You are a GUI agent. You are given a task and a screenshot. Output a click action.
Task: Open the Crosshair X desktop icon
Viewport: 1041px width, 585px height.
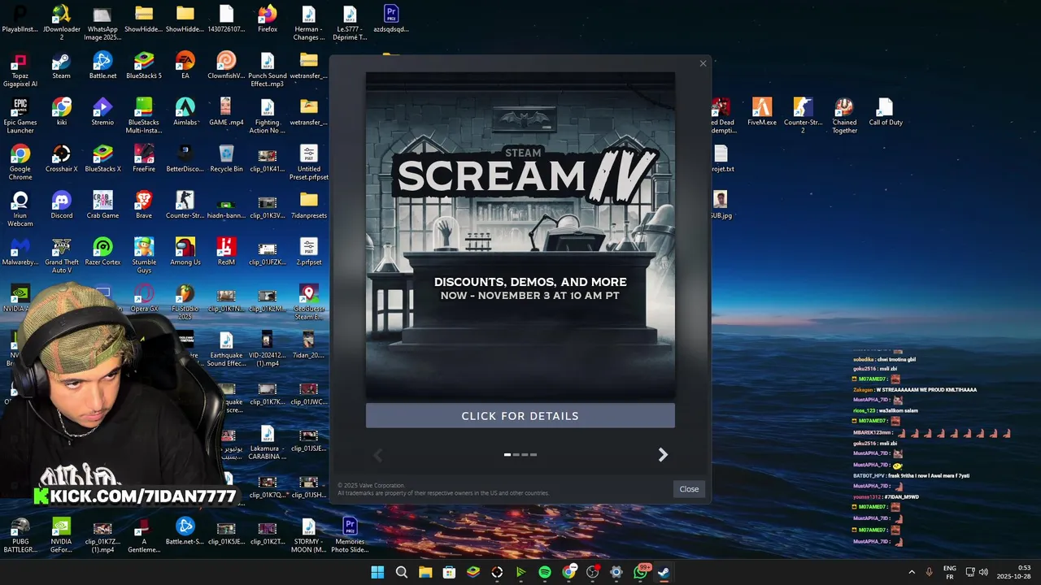pyautogui.click(x=61, y=159)
